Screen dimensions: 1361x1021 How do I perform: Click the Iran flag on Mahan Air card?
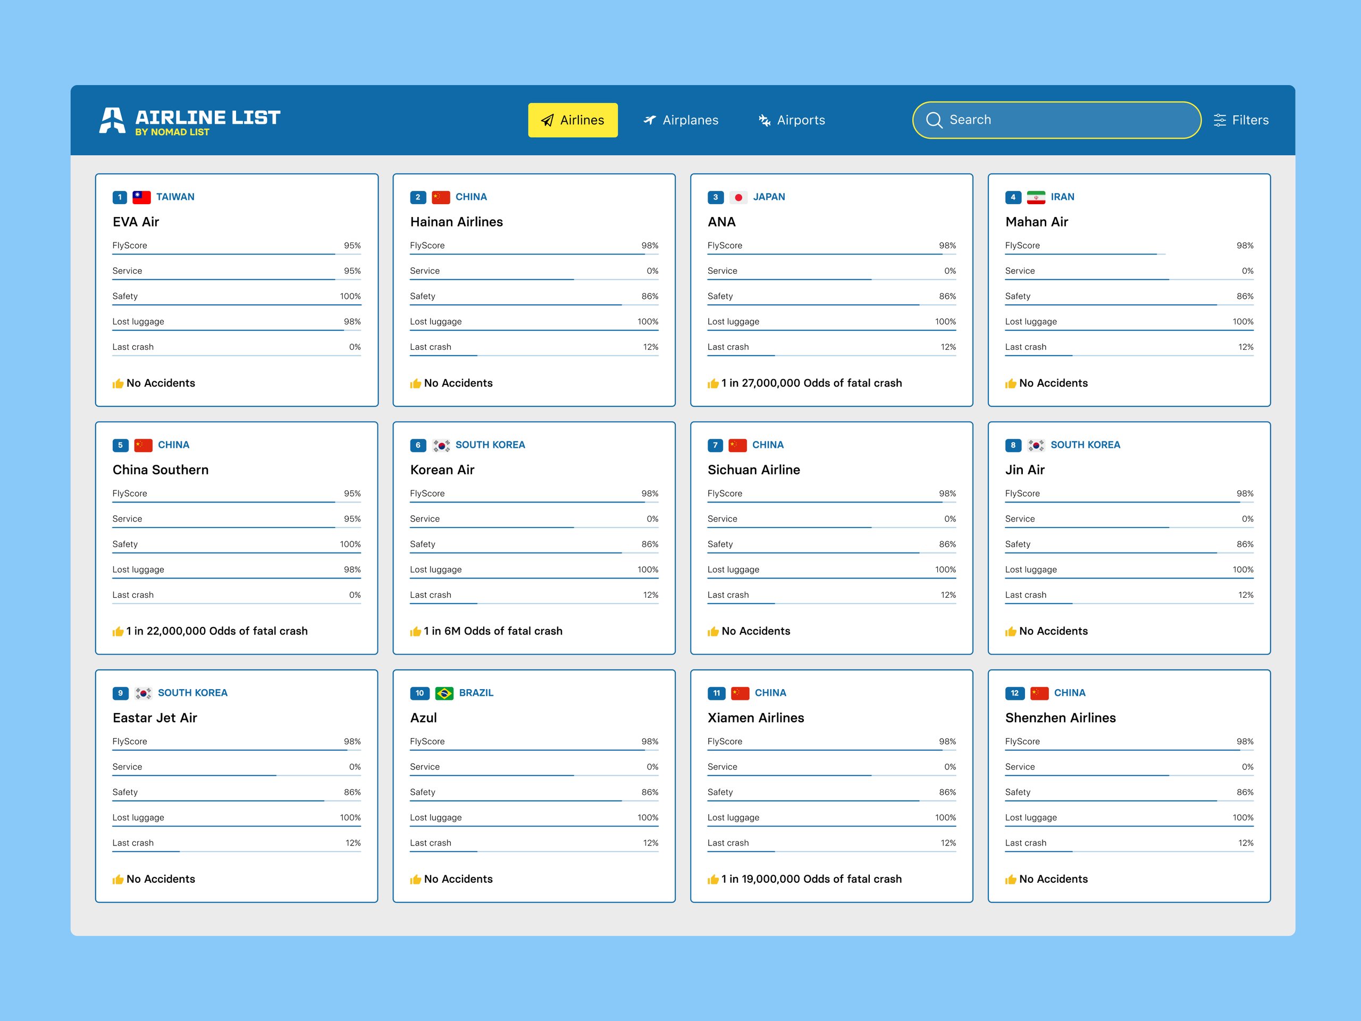coord(1036,197)
